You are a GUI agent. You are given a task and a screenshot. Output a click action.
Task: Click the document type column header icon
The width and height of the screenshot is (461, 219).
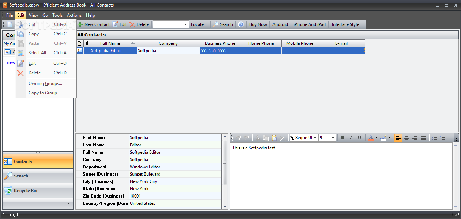tap(80, 43)
